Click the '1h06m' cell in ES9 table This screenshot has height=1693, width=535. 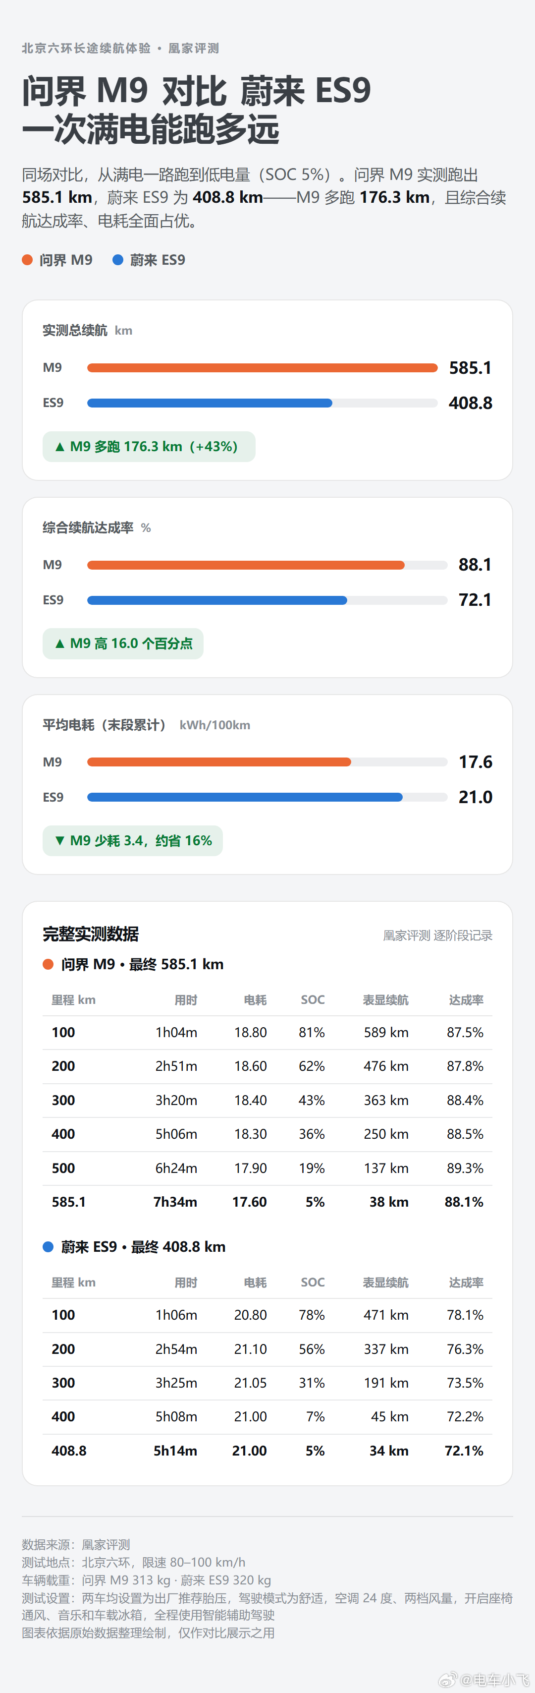click(x=176, y=1315)
